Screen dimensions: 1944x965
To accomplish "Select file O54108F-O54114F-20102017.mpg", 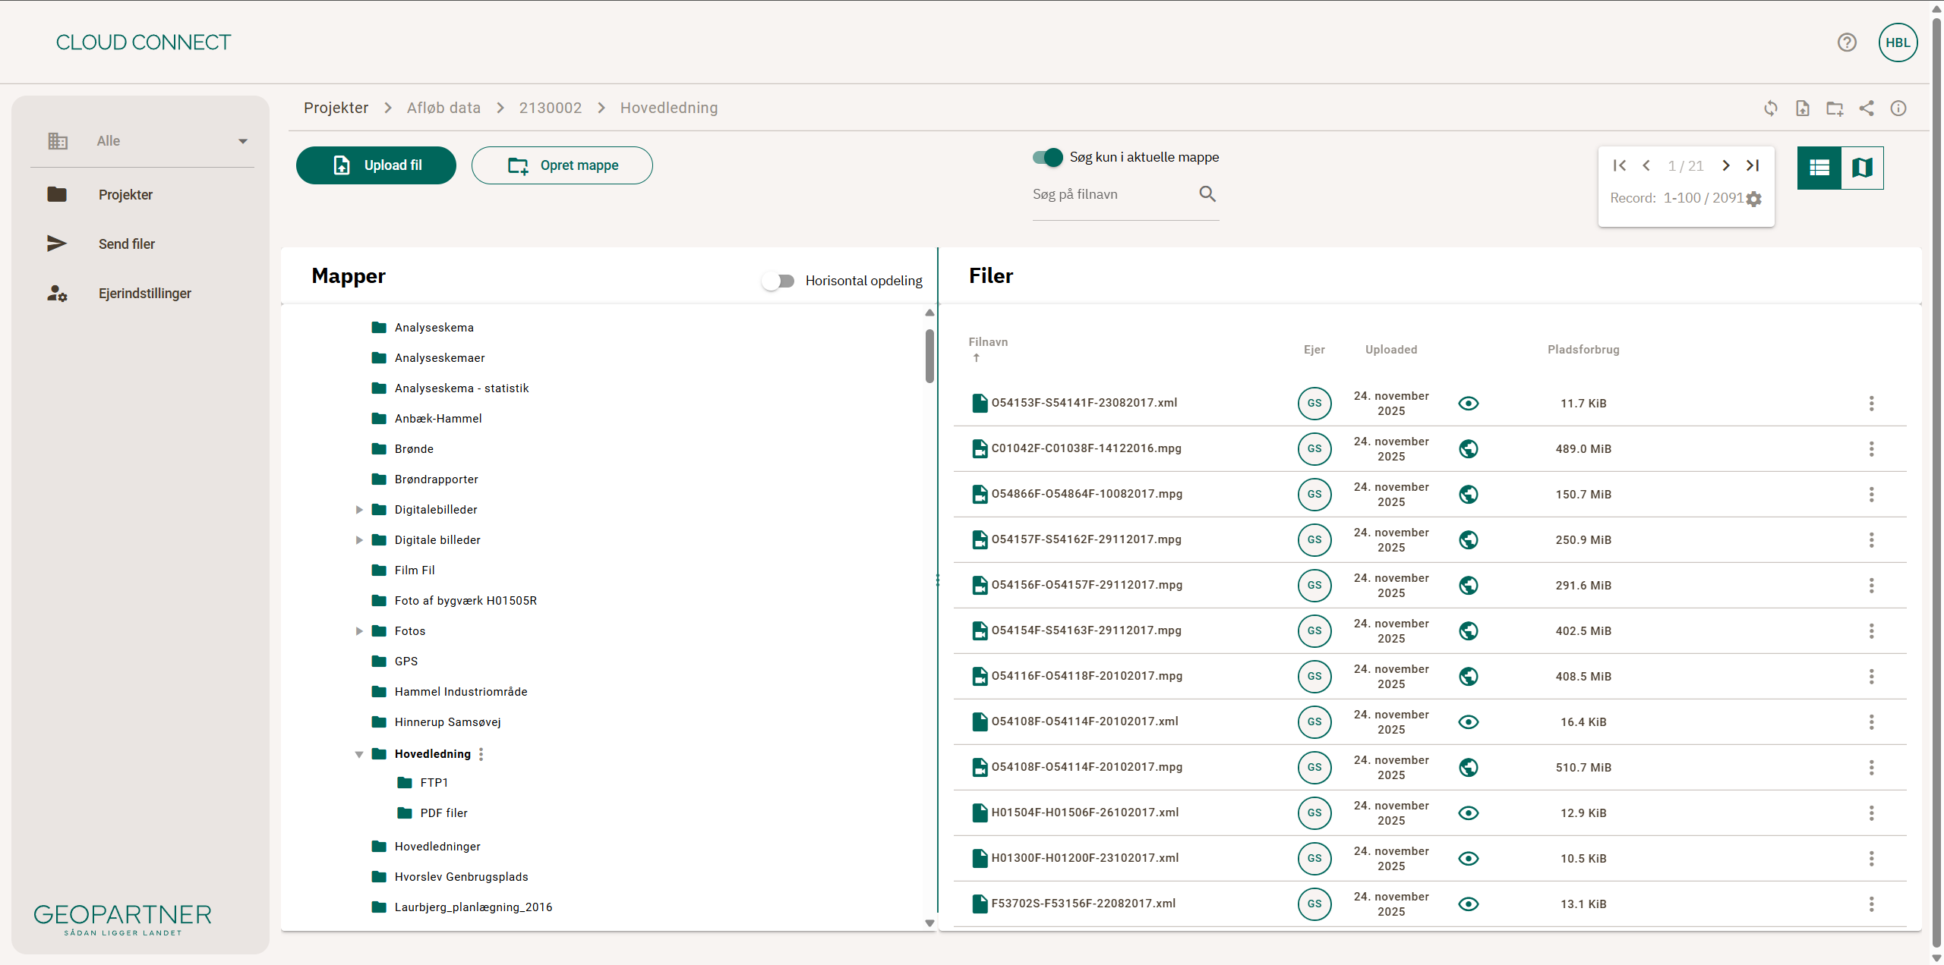I will coord(1087,767).
